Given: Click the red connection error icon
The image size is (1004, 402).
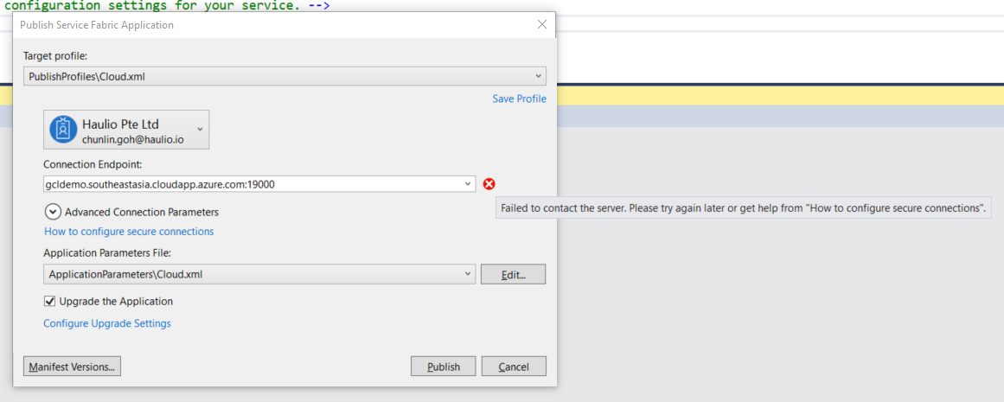Looking at the screenshot, I should [489, 184].
